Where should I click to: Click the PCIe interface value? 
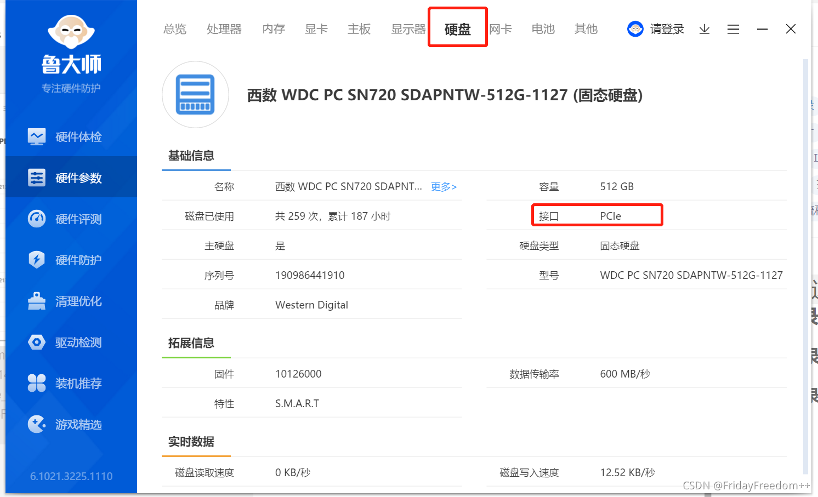610,216
